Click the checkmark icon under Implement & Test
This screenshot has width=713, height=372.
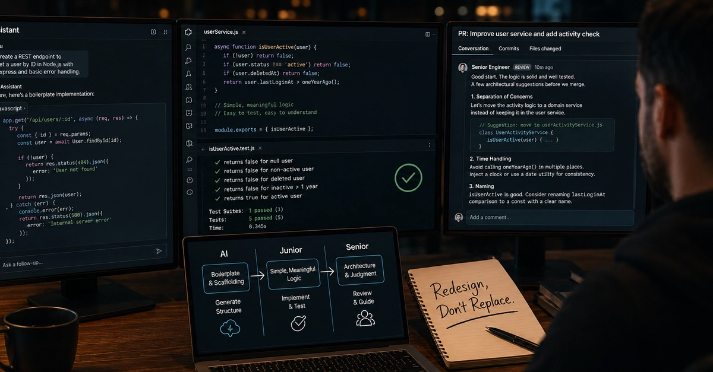(x=298, y=323)
